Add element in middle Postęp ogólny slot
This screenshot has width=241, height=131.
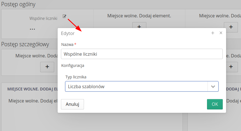point(139,27)
